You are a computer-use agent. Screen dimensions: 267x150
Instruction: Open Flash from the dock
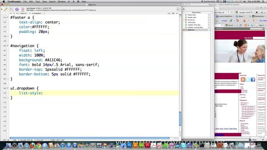point(147,145)
